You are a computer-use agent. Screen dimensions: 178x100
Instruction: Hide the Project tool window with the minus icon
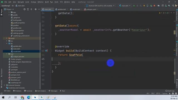(x=39, y=9)
